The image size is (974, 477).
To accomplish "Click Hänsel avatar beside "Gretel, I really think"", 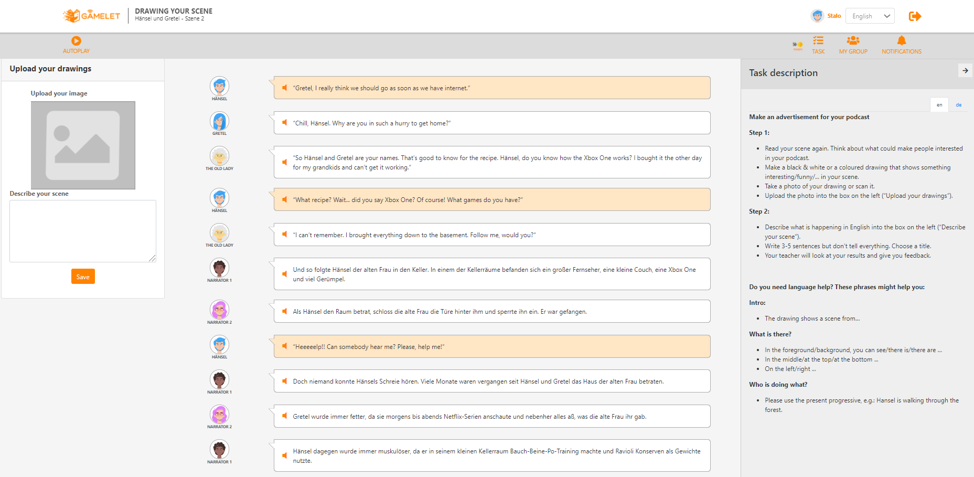I will pyautogui.click(x=219, y=86).
